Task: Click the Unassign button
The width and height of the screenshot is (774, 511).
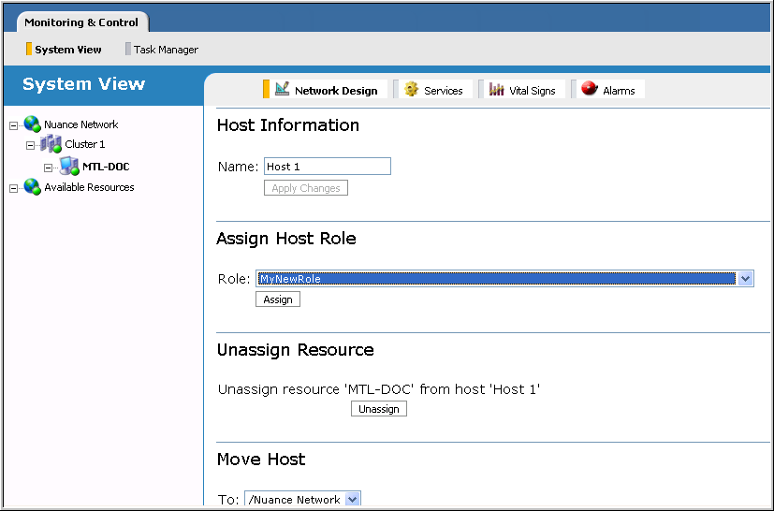Action: (379, 409)
